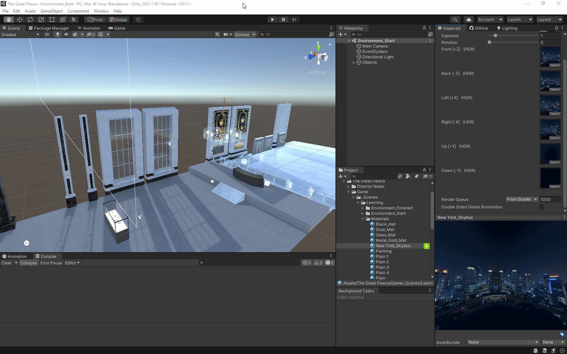Select the combined Transform tool
The image size is (567, 354).
coord(63,20)
